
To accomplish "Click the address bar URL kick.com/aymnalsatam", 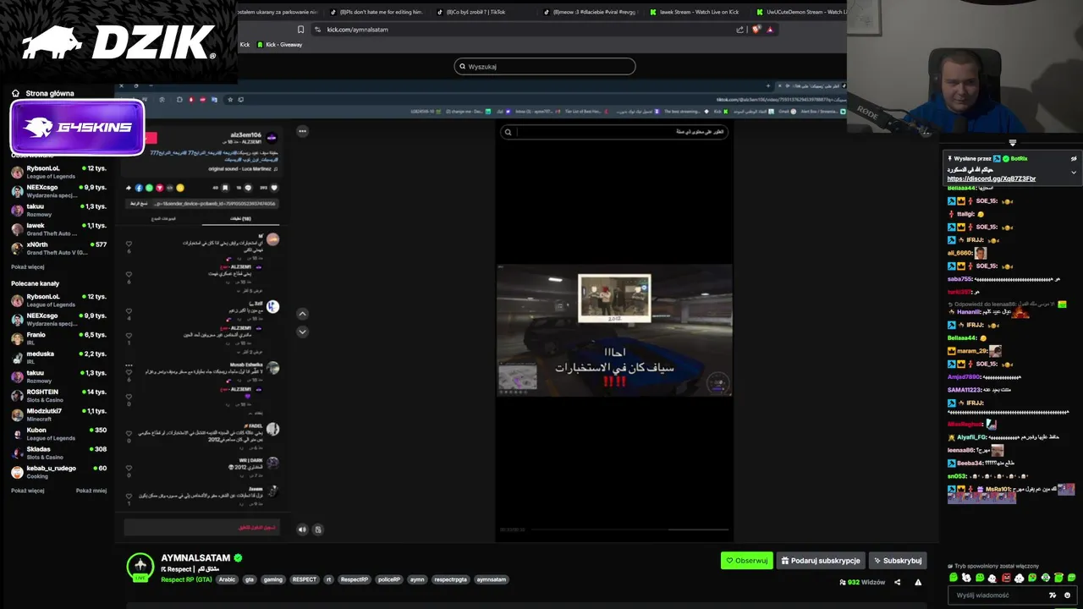I will point(357,30).
